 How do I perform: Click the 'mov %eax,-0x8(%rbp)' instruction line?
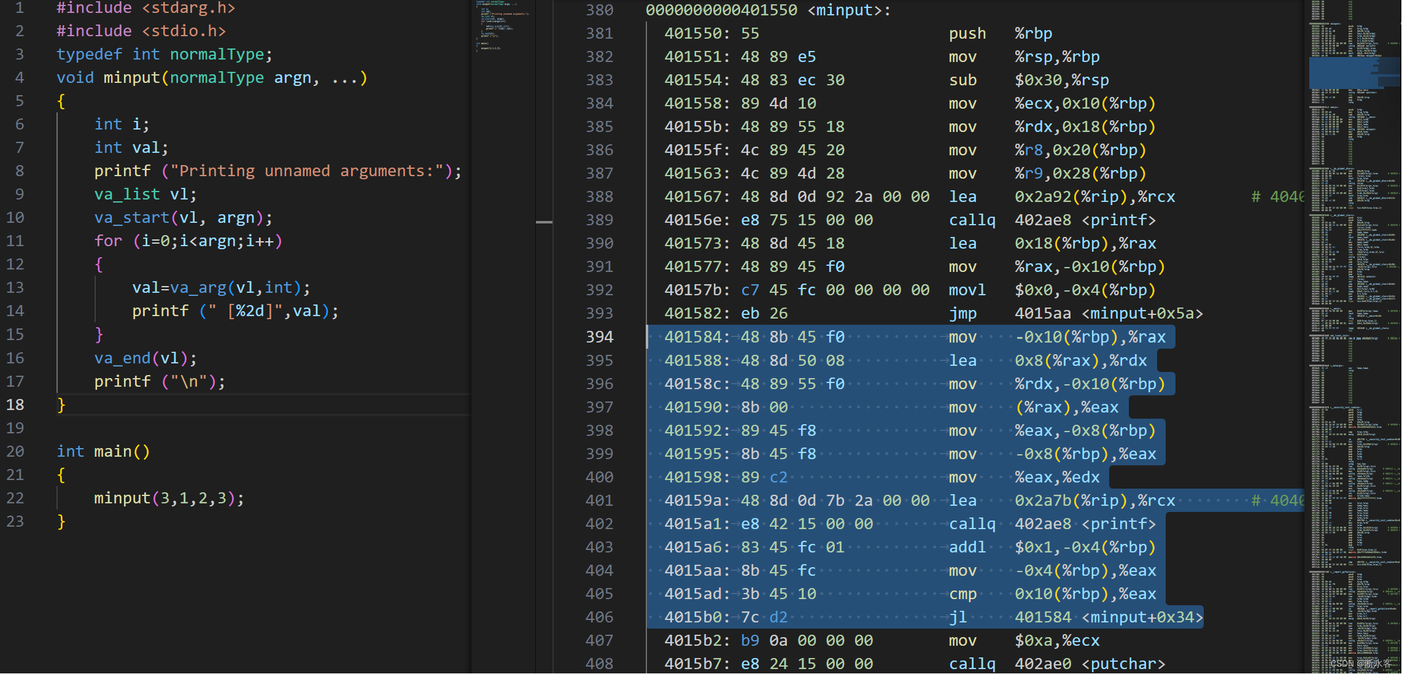pyautogui.click(x=910, y=430)
